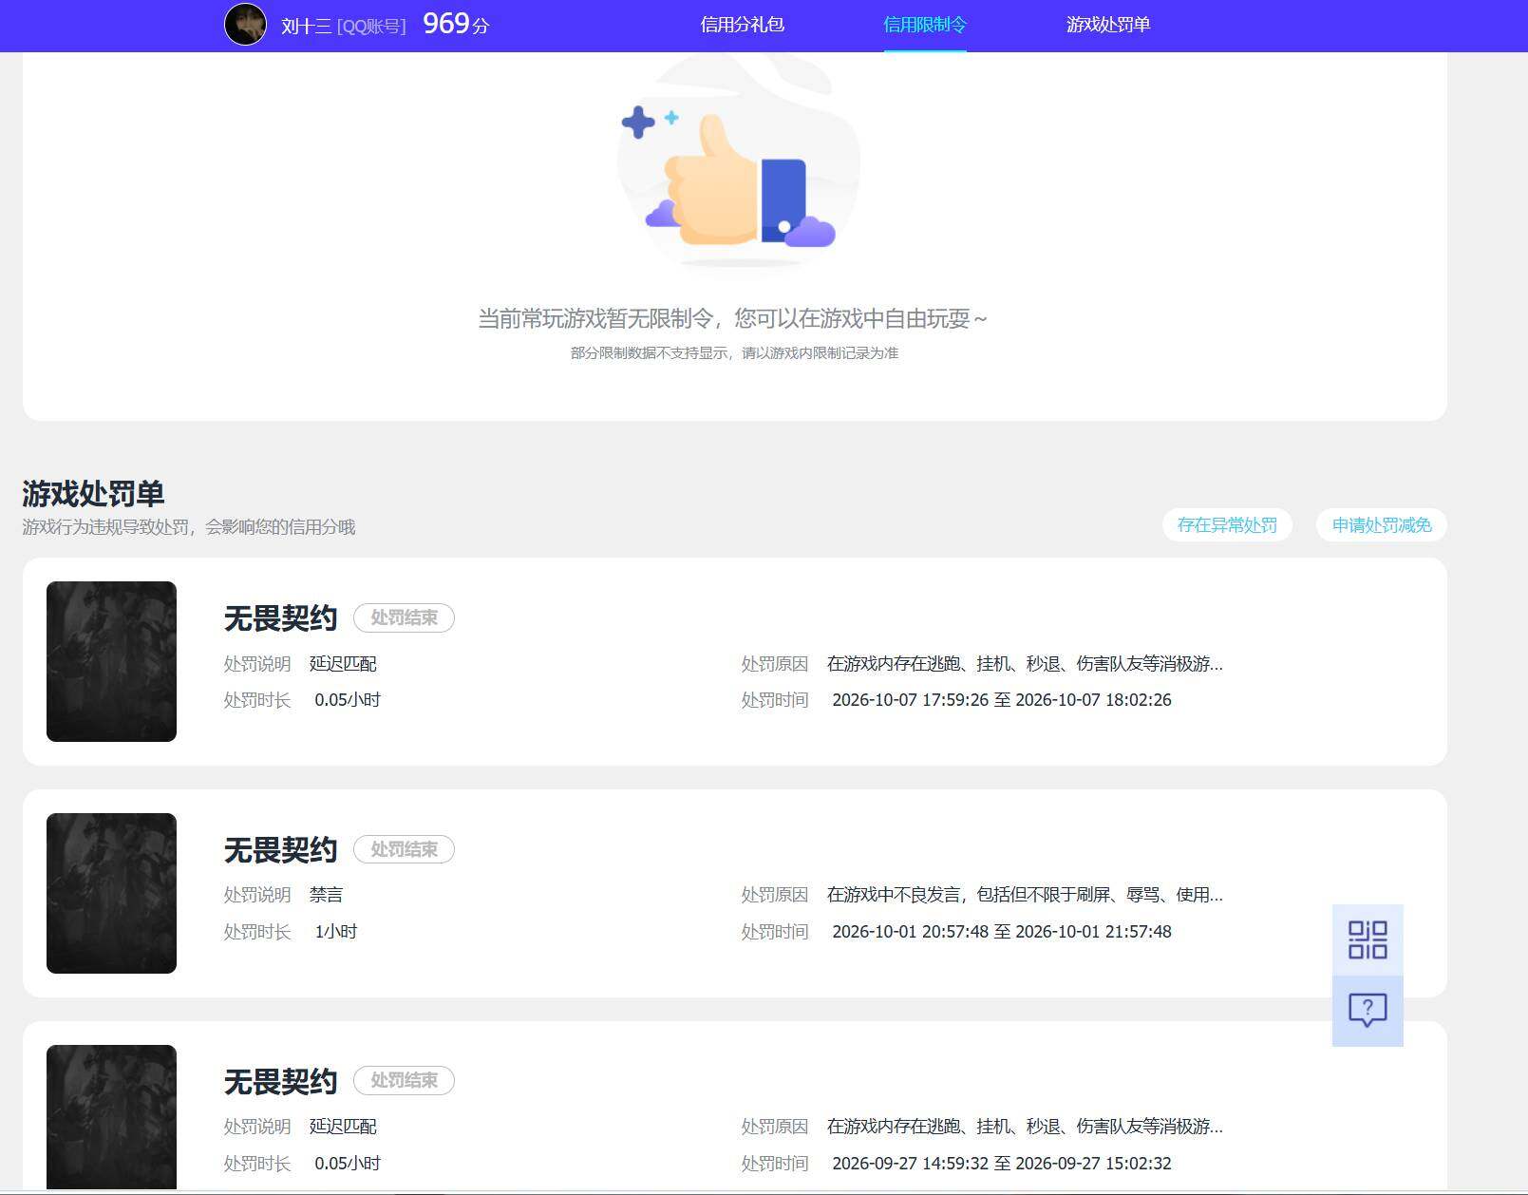The image size is (1528, 1195).
Task: Open the 游戏处罚单 tab in header
Action: 1108,25
